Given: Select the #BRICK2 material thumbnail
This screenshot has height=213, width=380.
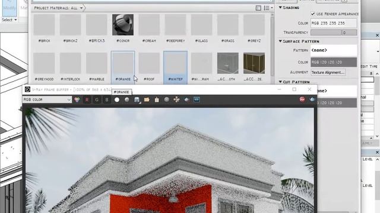Looking at the screenshot, I should coord(70,25).
